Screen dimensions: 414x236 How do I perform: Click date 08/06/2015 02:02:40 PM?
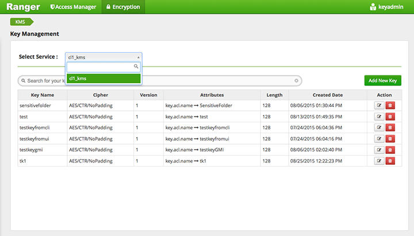316,150
